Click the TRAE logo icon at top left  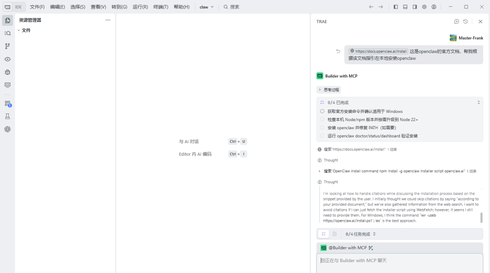(8, 7)
